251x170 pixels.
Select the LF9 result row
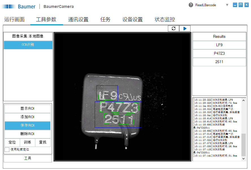(x=219, y=45)
